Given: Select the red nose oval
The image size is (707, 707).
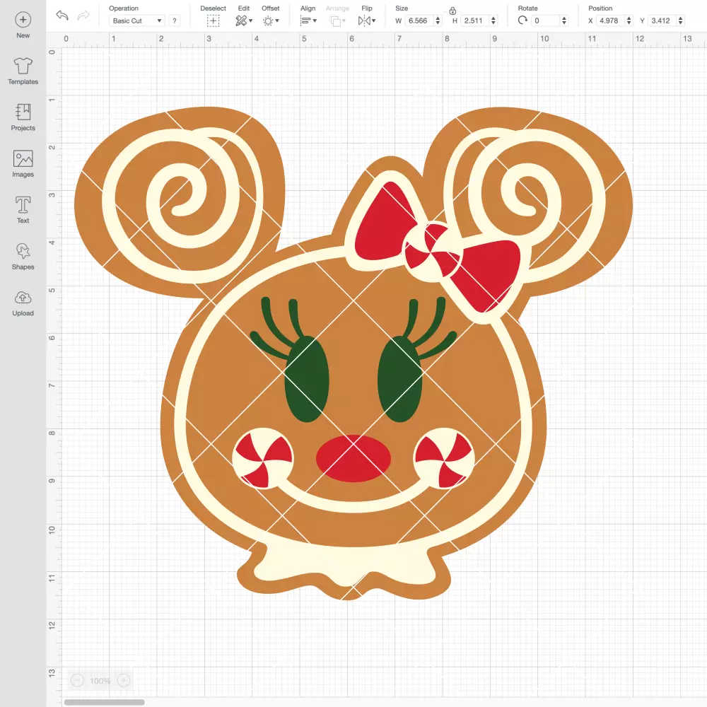Looking at the screenshot, I should coord(353,459).
